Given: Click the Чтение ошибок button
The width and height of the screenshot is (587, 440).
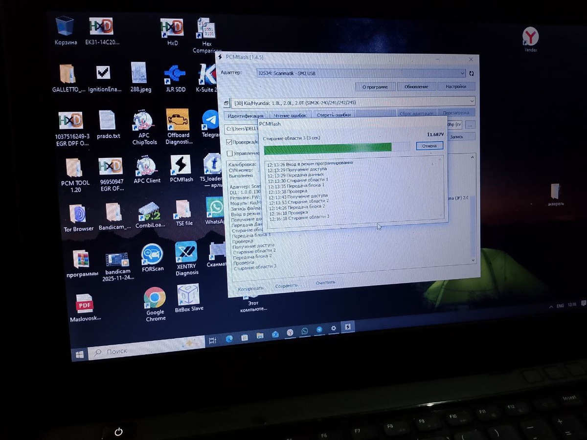Looking at the screenshot, I should pos(290,115).
